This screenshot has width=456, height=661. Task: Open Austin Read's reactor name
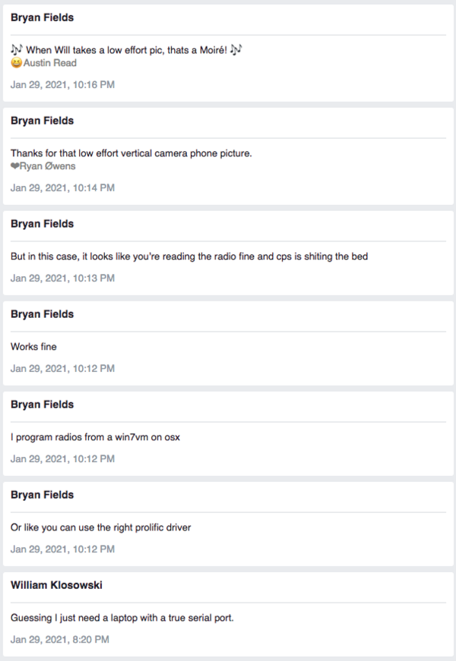pyautogui.click(x=49, y=63)
